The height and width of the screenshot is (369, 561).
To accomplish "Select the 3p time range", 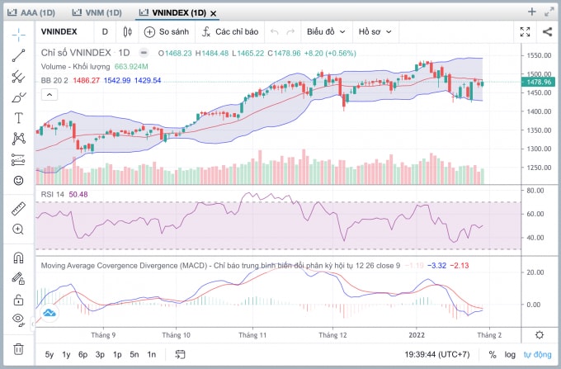I will (x=100, y=355).
